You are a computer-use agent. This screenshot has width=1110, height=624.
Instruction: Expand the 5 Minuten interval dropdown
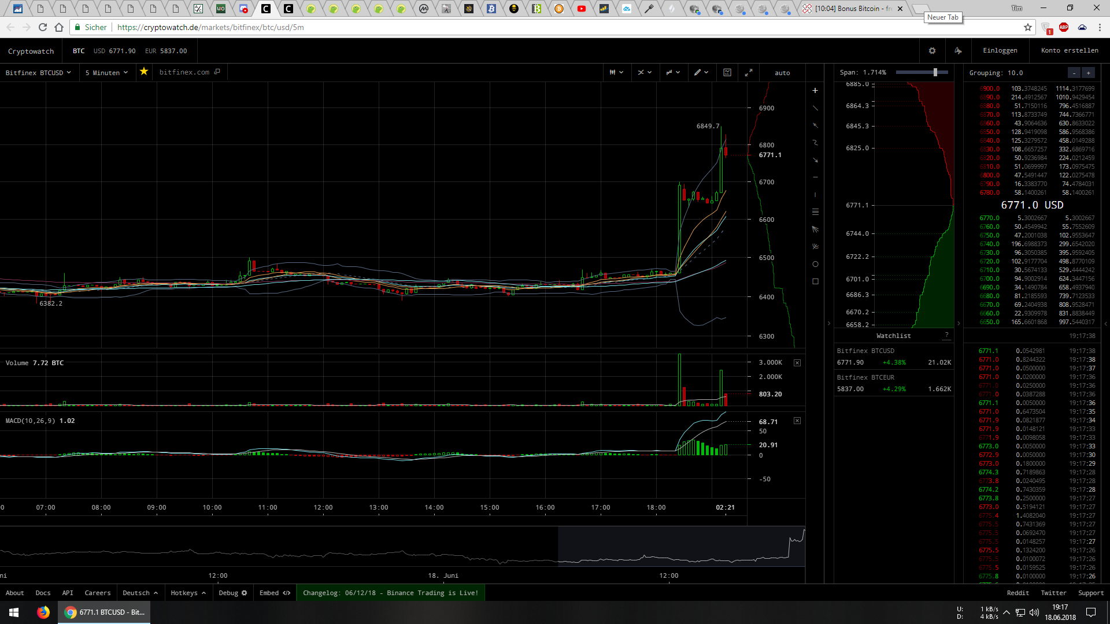click(x=106, y=73)
